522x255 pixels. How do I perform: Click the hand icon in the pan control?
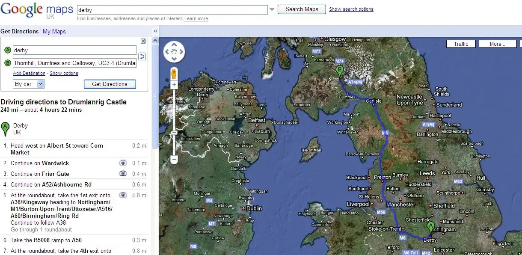(x=174, y=52)
